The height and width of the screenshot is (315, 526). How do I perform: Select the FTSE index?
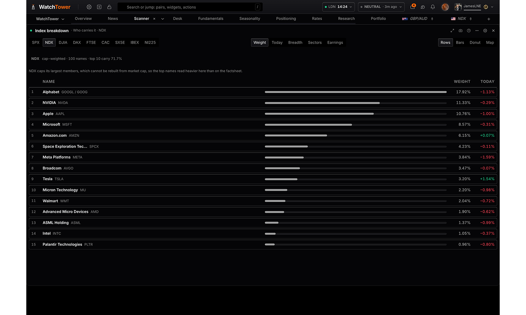(91, 43)
